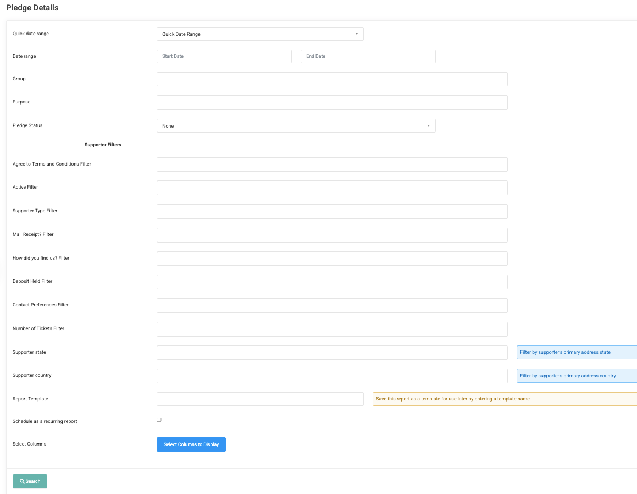Click Select Columns to Display

pos(191,444)
